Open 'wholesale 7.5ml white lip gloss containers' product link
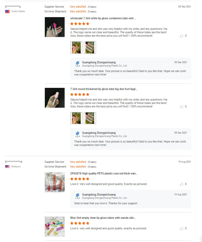 pyautogui.click(x=103, y=18)
